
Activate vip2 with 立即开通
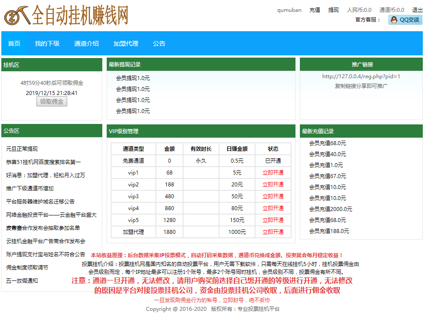click(x=273, y=185)
